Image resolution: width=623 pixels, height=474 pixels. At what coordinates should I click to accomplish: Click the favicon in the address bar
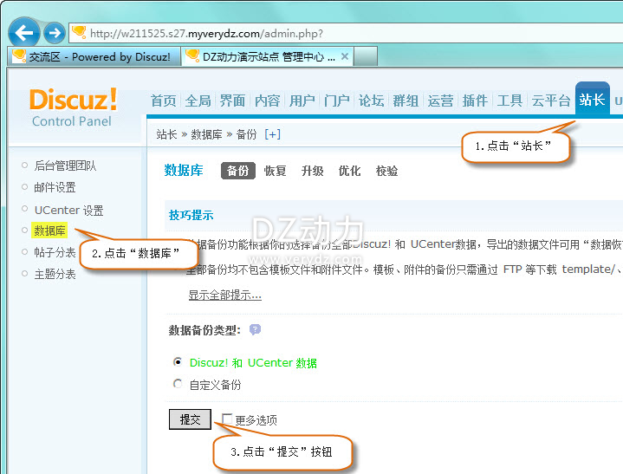pos(80,33)
